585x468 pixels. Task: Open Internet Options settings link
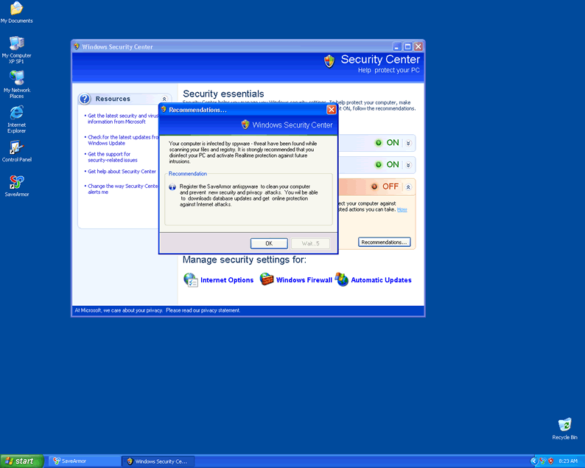tap(226, 280)
